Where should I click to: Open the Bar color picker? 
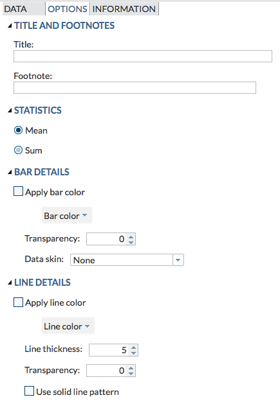click(67, 215)
